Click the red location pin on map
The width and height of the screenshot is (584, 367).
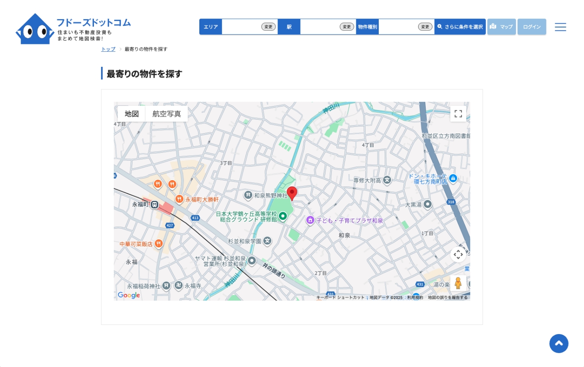(292, 193)
